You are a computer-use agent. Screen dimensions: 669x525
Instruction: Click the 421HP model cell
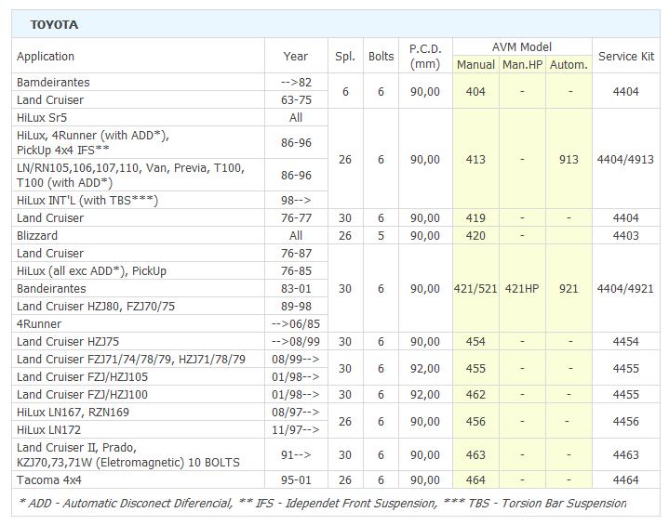tap(522, 289)
